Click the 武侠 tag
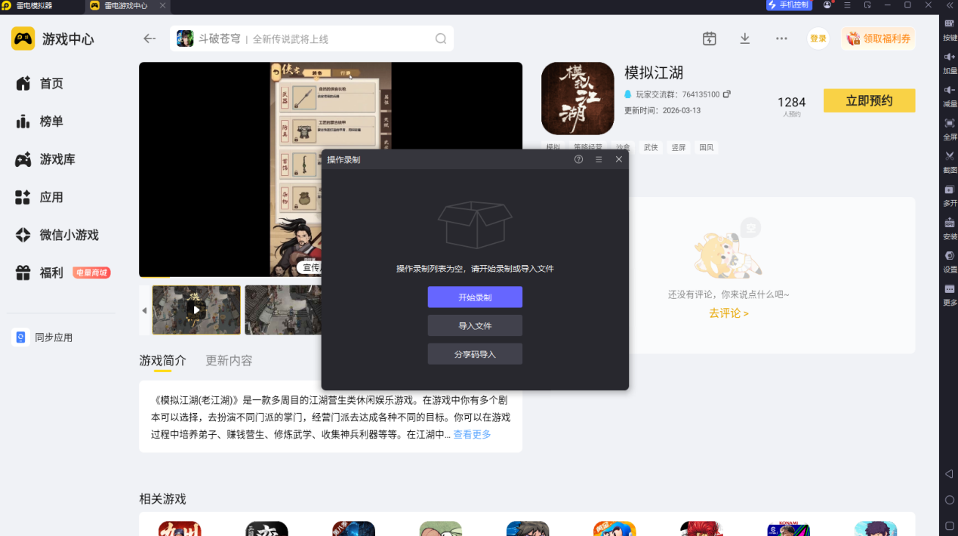958x536 pixels. coord(650,148)
